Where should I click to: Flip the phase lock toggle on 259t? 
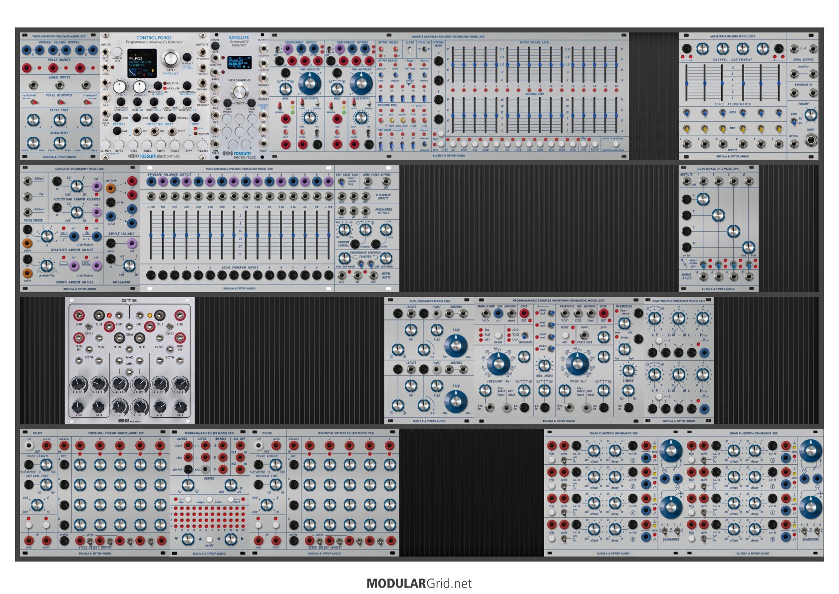click(551, 312)
